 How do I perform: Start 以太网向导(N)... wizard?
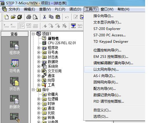115,69
